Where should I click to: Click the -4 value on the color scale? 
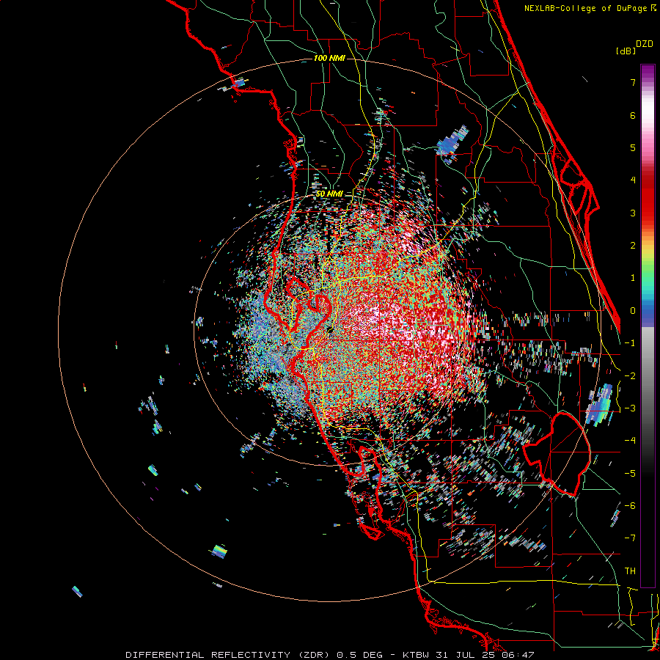pyautogui.click(x=630, y=440)
